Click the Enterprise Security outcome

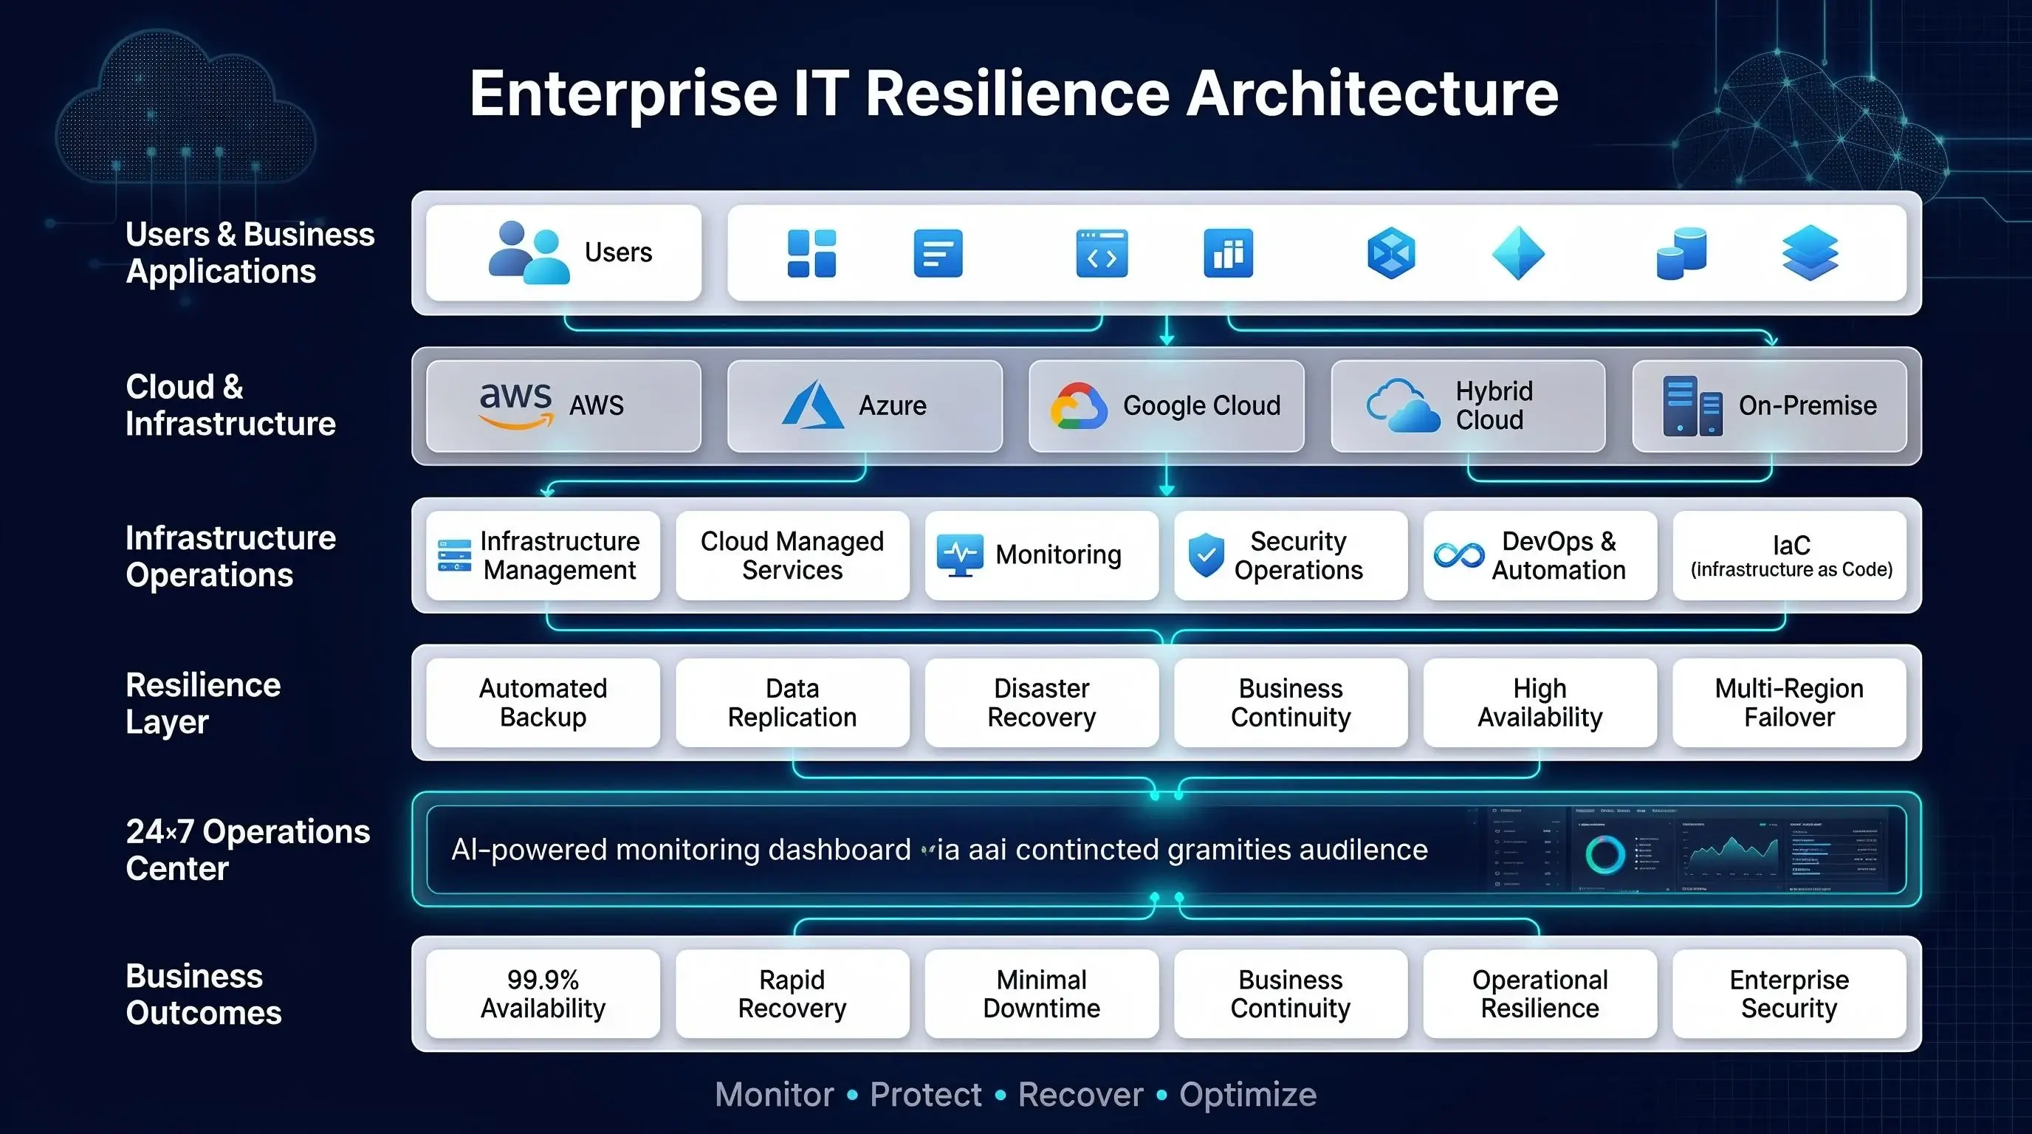click(1789, 994)
